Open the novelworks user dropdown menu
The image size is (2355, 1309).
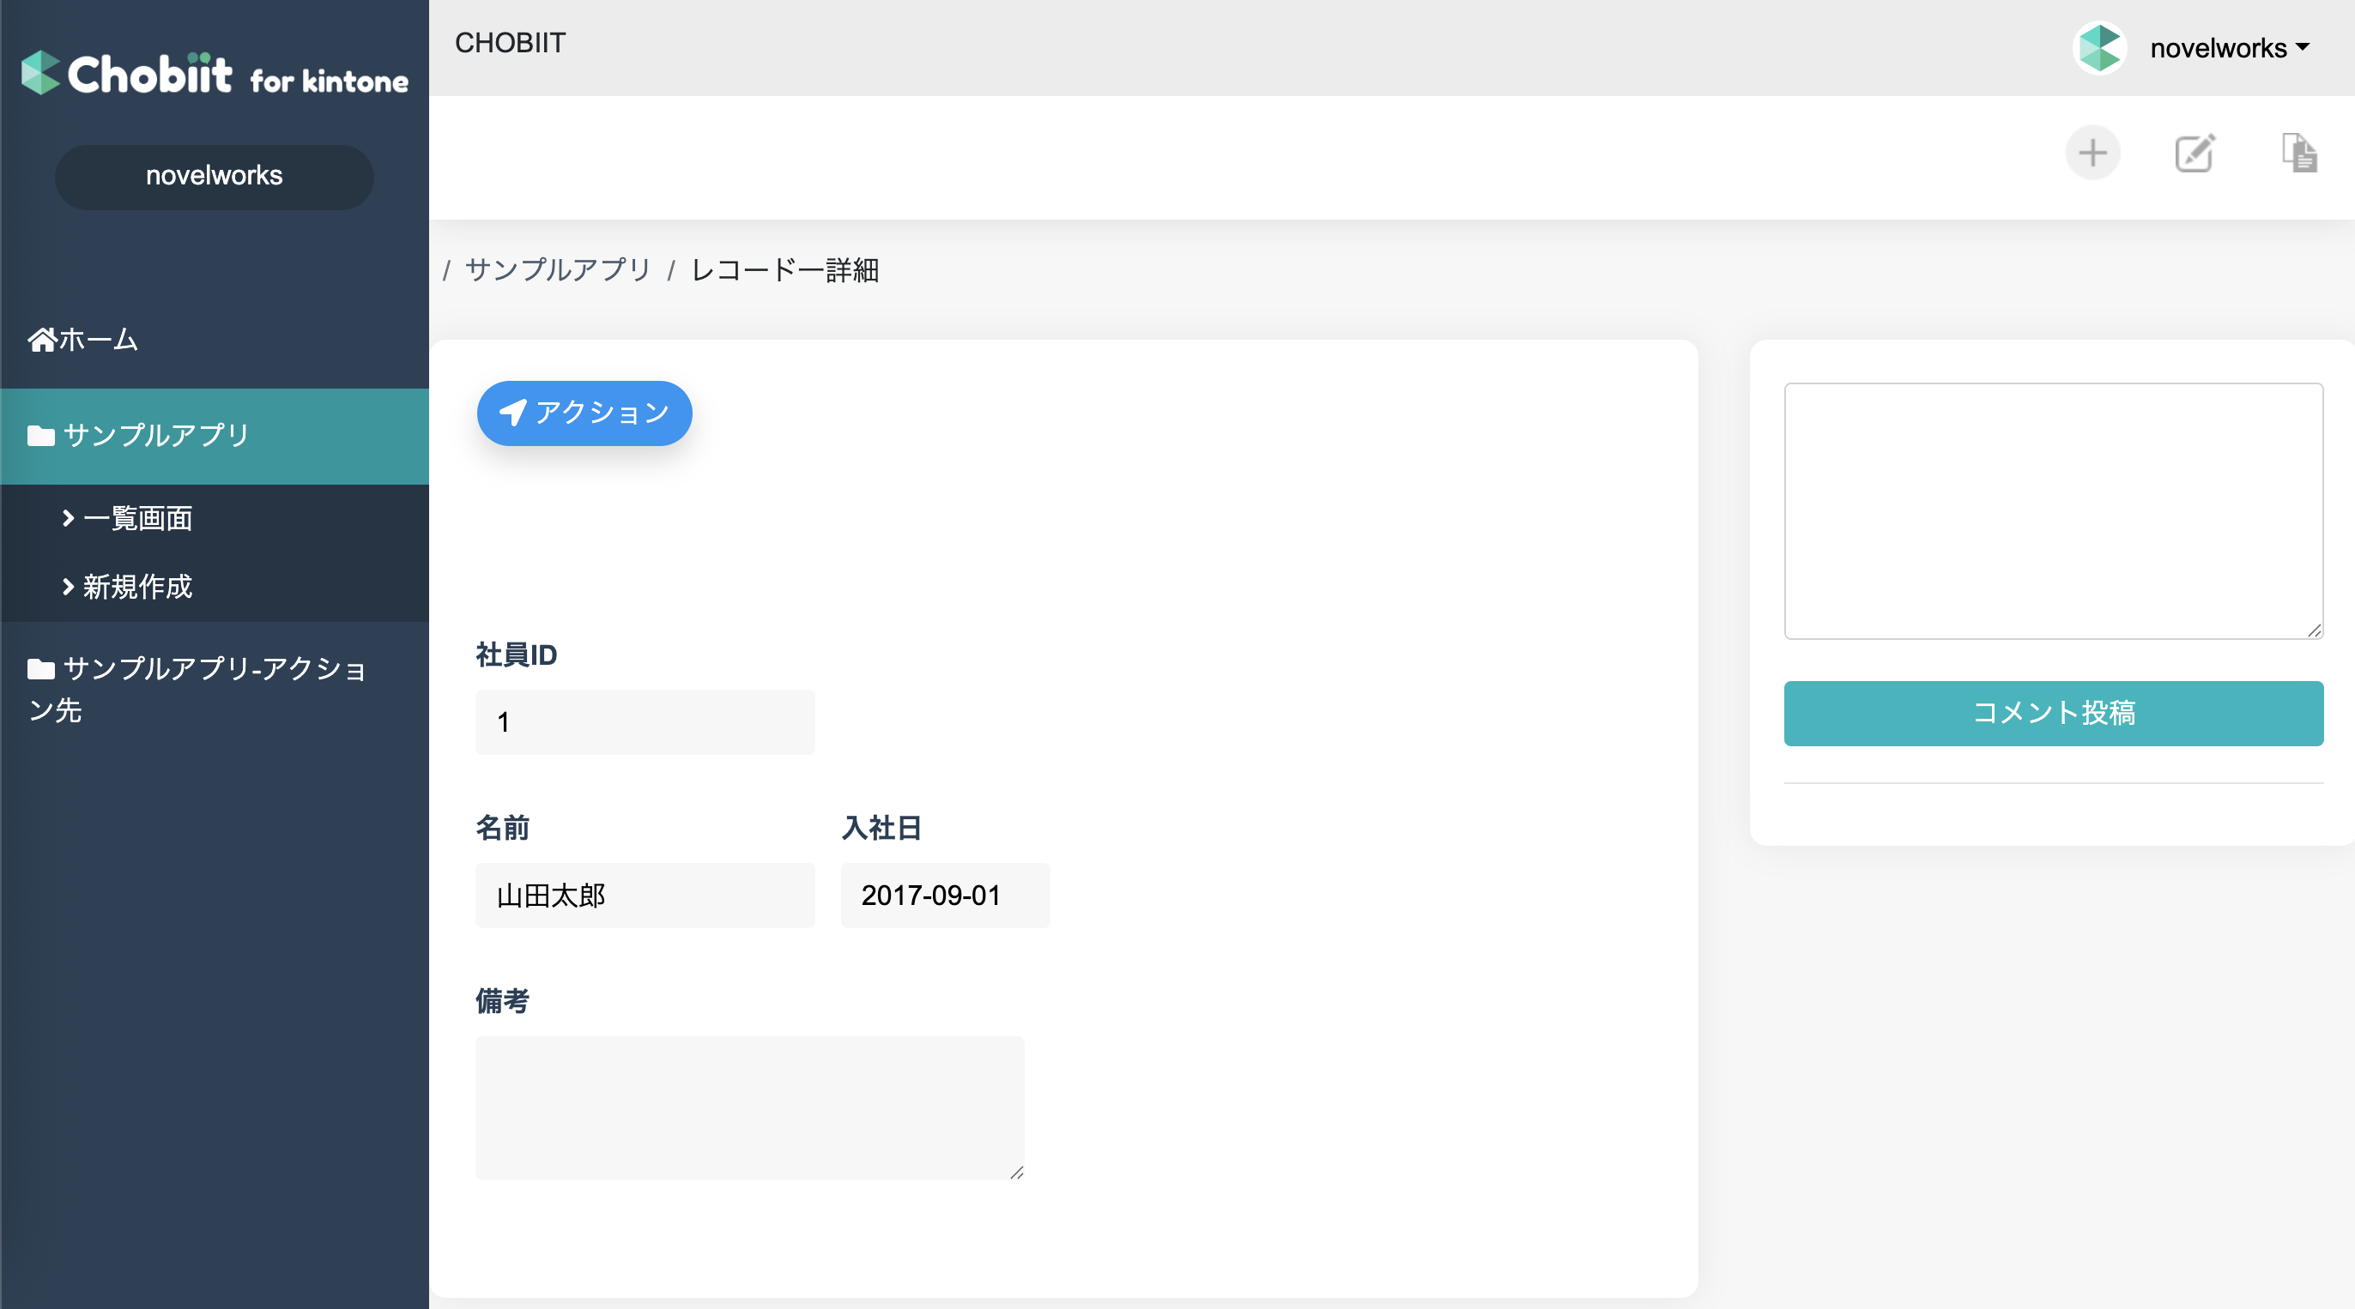(2229, 47)
